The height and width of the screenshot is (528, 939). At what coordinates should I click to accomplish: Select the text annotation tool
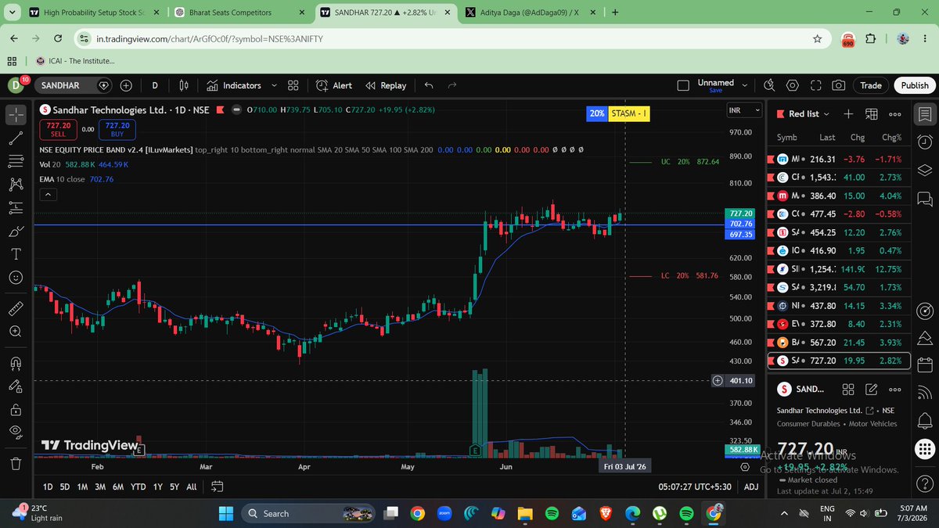(x=16, y=254)
